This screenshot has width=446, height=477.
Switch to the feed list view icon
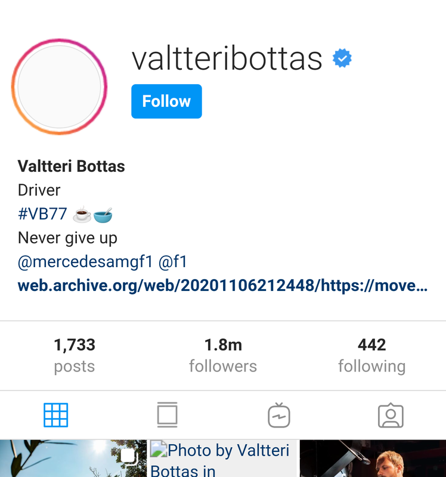tap(168, 415)
